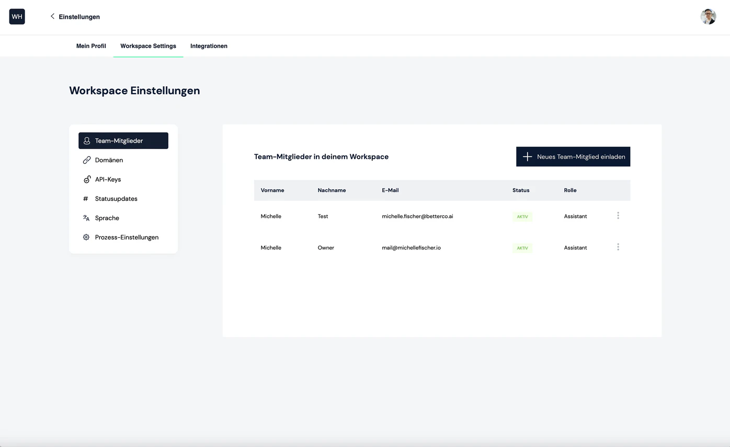The height and width of the screenshot is (447, 730).
Task: Click the Einstellungen header title
Action: click(79, 17)
